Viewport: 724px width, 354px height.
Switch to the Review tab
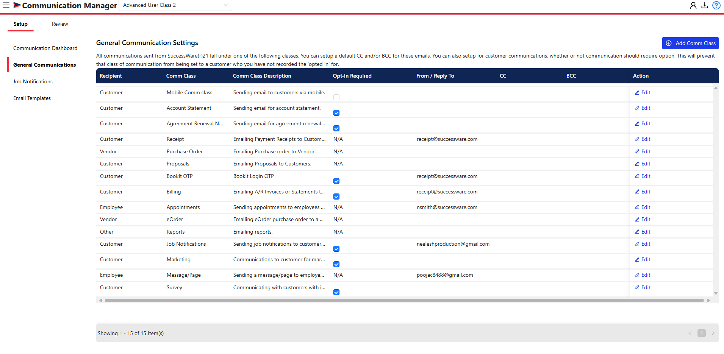coord(60,24)
